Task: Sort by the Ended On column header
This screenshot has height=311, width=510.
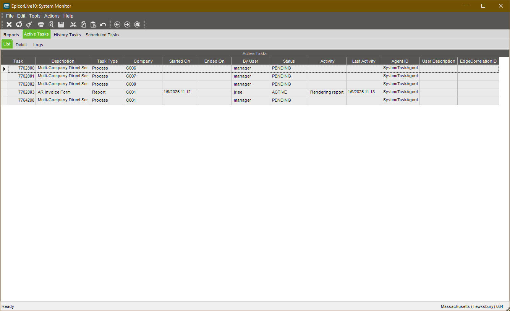Action: [214, 61]
